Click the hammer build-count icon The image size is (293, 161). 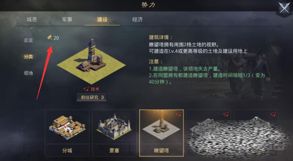point(50,37)
